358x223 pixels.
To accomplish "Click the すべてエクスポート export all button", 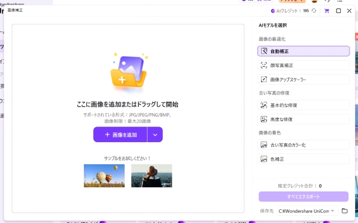I will tap(303, 196).
